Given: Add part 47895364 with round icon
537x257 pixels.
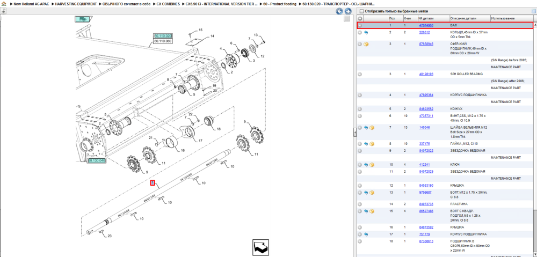Looking at the screenshot, I should [x=360, y=95].
